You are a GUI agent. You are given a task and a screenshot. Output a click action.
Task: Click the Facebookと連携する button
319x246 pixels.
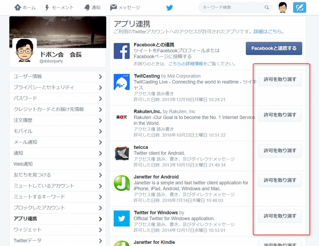coord(274,48)
